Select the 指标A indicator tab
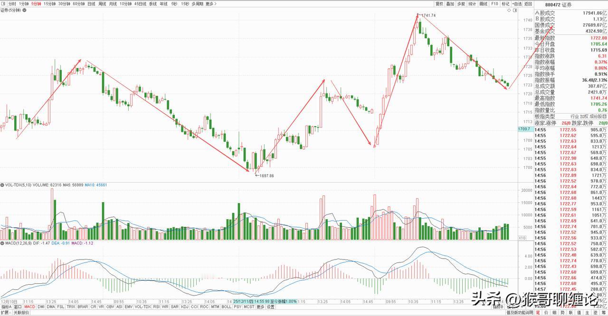The image size is (608, 316). [6, 307]
